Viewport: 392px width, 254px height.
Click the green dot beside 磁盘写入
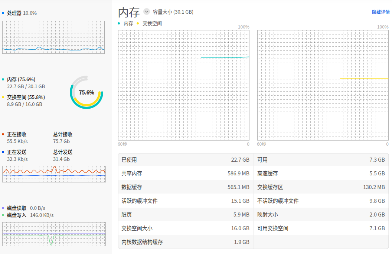point(3,215)
